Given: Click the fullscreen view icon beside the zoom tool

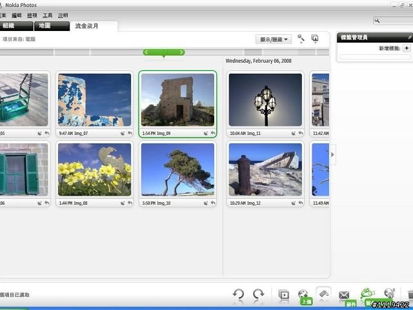Looking at the screenshot, I should coord(315,39).
